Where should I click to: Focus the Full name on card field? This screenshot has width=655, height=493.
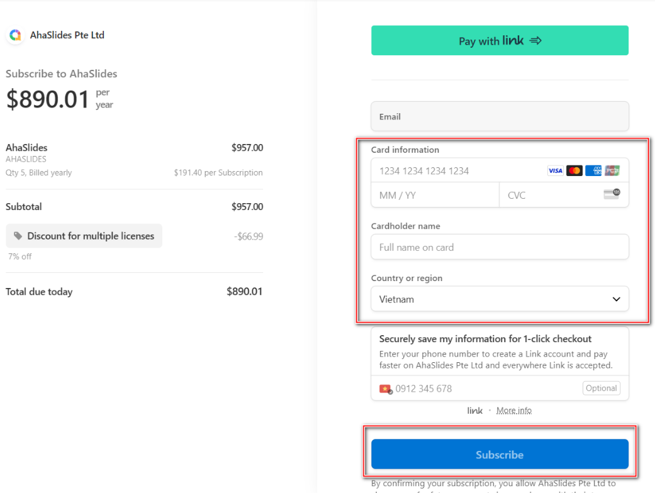pos(500,247)
